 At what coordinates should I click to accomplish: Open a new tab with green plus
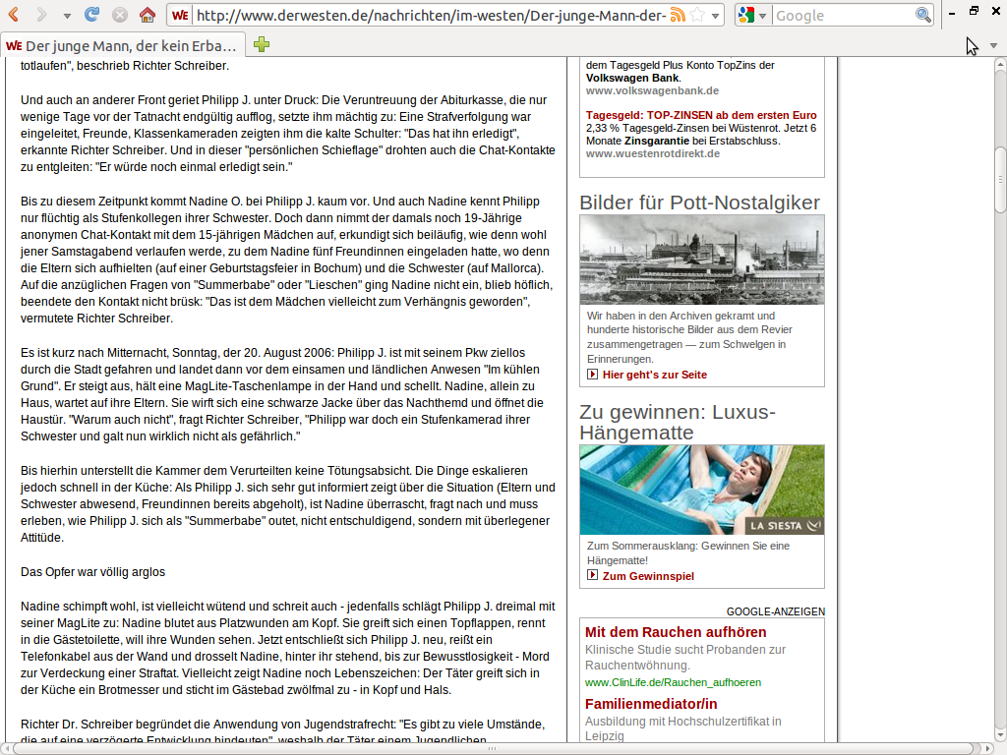(262, 44)
